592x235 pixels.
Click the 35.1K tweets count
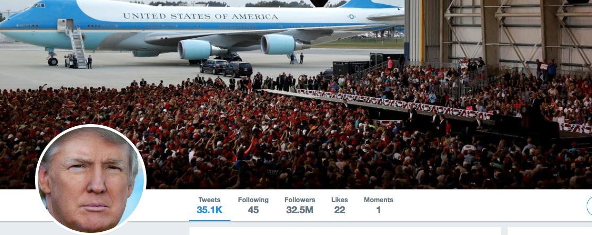[x=210, y=210]
